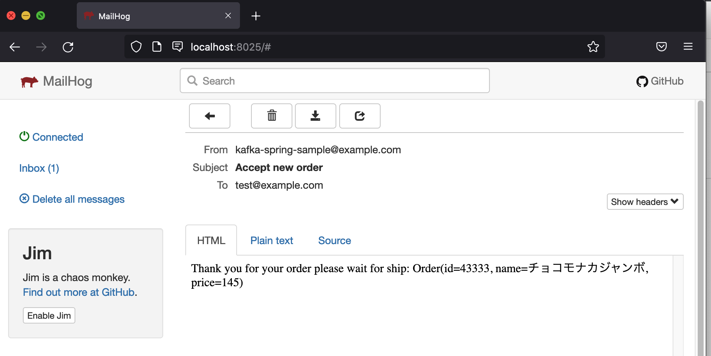The width and height of the screenshot is (711, 356).
Task: Return to inbox using the back arrow icon
Action: [x=209, y=116]
